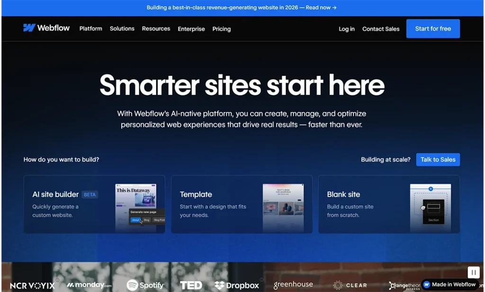Open the Log in link
This screenshot has height=292, width=485.
click(346, 29)
